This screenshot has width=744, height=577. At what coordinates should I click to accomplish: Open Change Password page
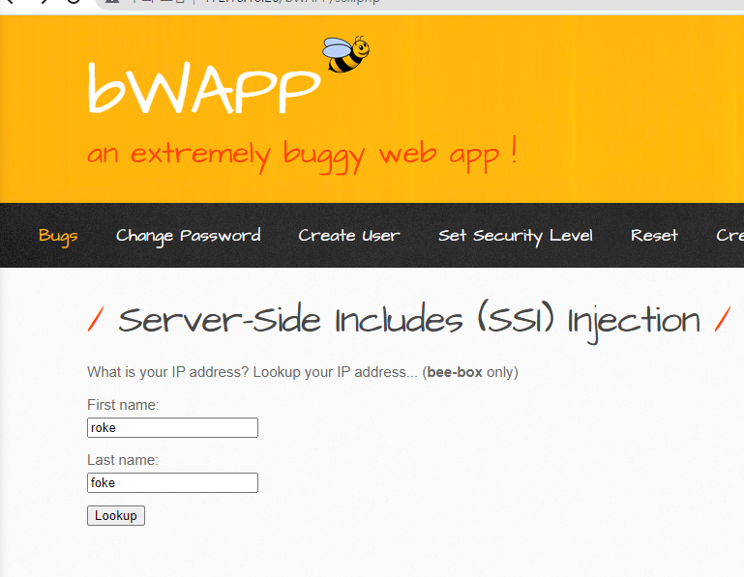point(189,236)
